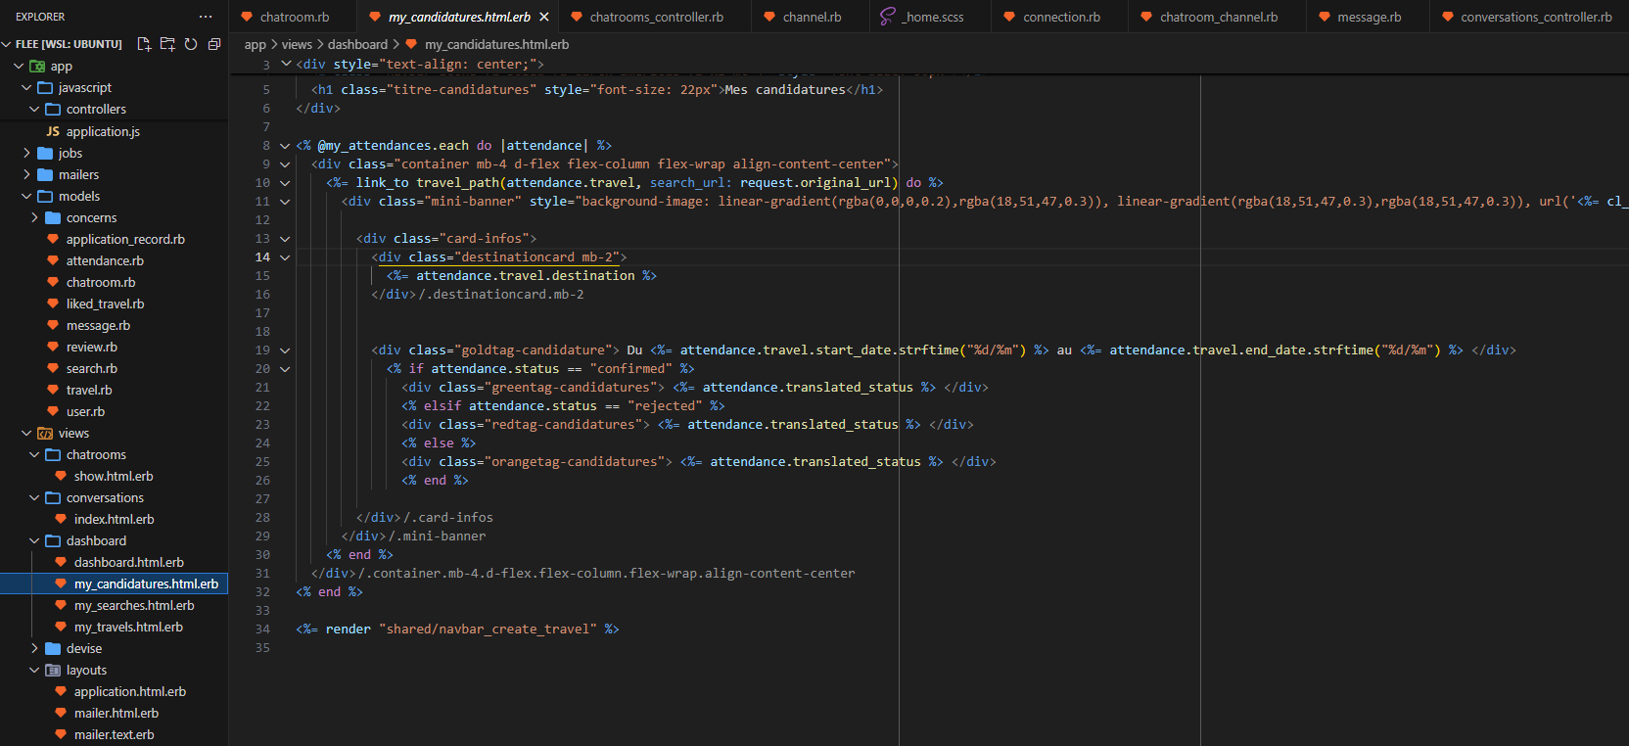The image size is (1629, 746).
Task: Click the concerns folder icon
Action: (x=53, y=217)
